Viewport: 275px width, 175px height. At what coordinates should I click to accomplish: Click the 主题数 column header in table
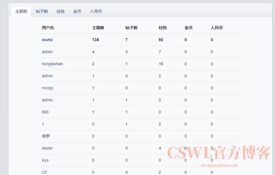[98, 28]
